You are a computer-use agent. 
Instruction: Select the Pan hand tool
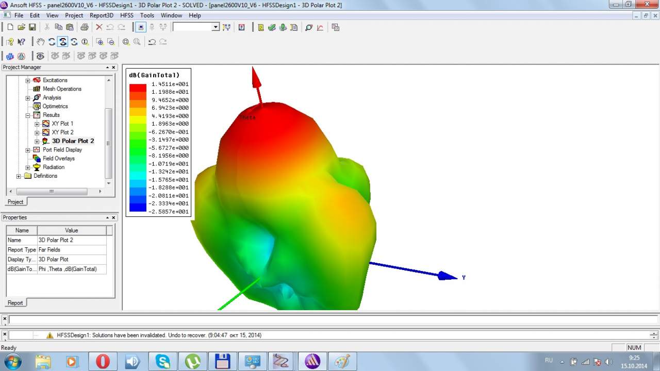40,42
